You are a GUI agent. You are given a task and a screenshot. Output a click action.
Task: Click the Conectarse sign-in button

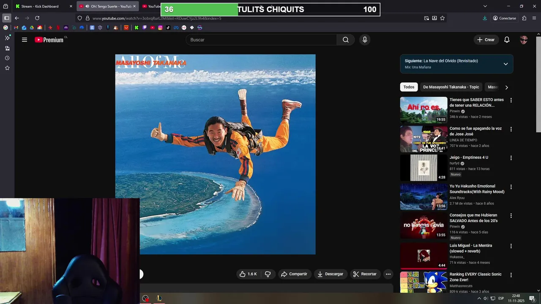tap(504, 18)
